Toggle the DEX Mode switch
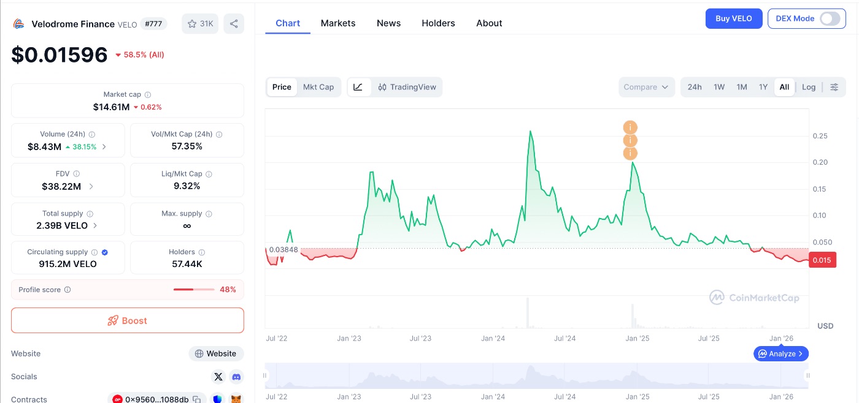This screenshot has height=403, width=859. coord(830,18)
